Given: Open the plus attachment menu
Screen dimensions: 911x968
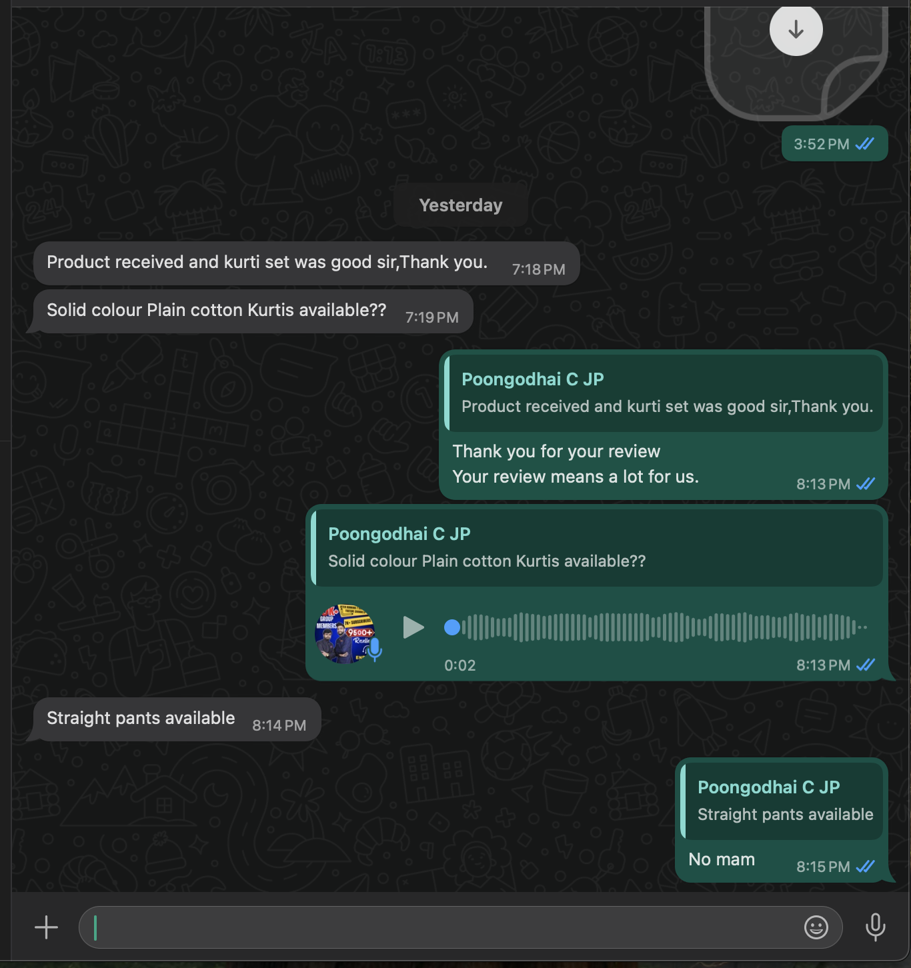Looking at the screenshot, I should [x=46, y=927].
